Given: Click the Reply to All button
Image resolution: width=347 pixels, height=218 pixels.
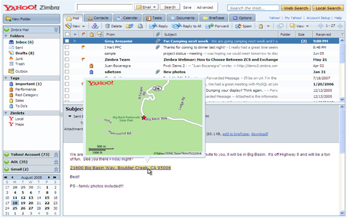Looking at the screenshot, I should pos(187,26).
